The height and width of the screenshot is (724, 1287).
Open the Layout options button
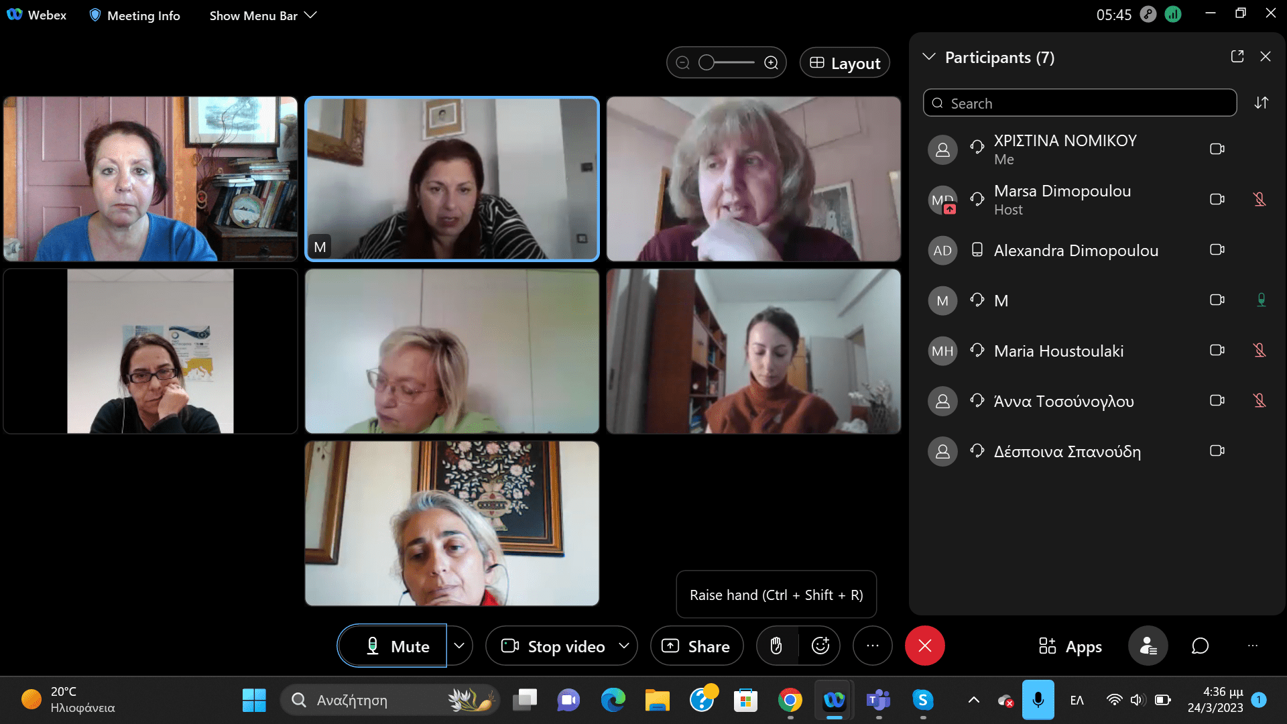(845, 62)
